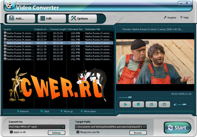Click the Register link

pos(170,18)
